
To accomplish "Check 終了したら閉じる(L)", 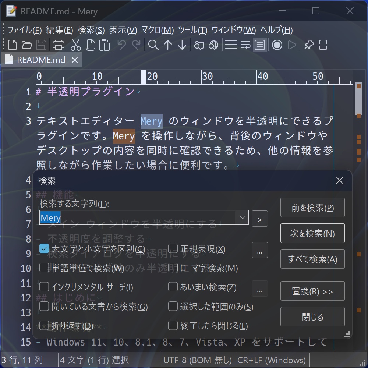I will 173,326.
